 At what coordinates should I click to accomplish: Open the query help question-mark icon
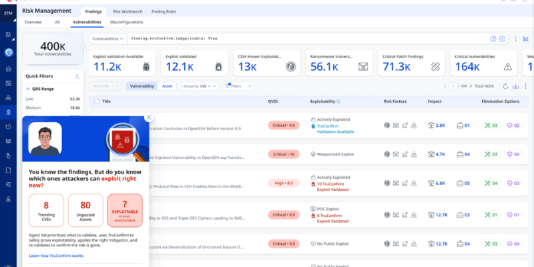(x=493, y=39)
